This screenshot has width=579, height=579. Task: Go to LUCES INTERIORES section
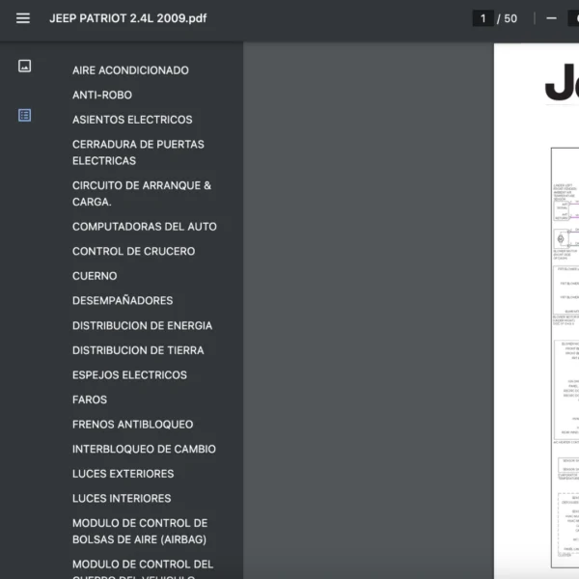click(122, 499)
